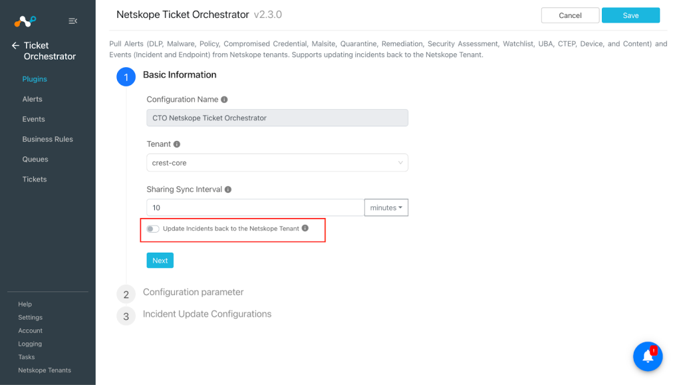This screenshot has width=681, height=385.
Task: Click info icon beside Update Incidents toggle
Action: click(305, 228)
